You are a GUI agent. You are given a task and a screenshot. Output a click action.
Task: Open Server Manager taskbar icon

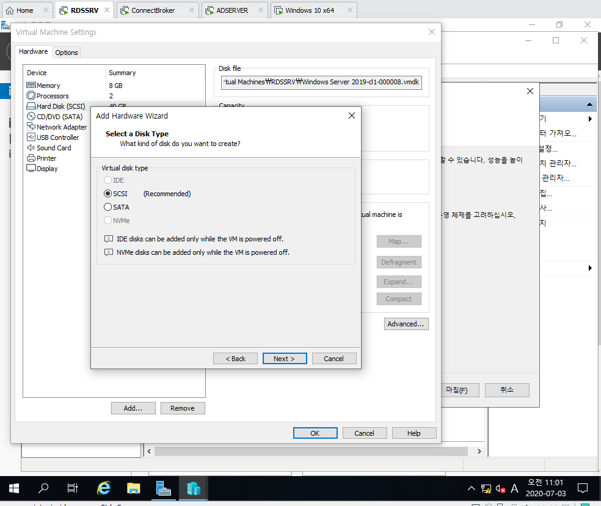point(164,488)
